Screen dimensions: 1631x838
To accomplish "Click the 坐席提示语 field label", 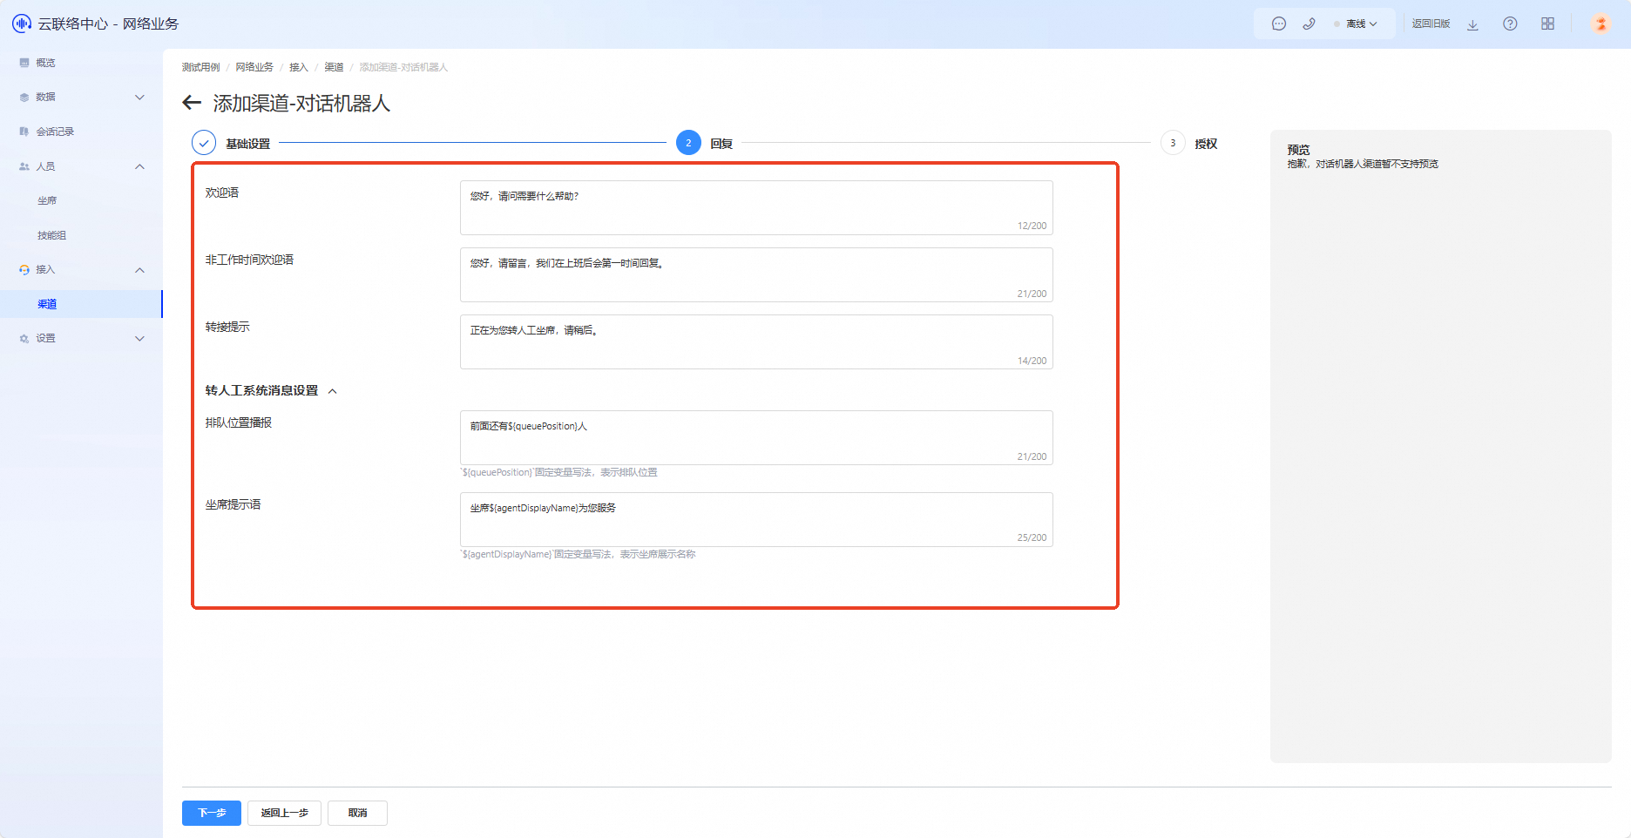I will pos(233,504).
